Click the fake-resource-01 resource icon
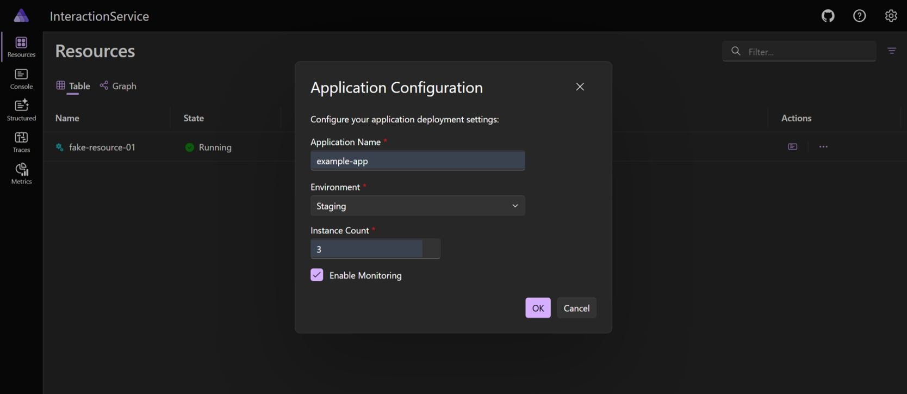The image size is (907, 394). (60, 147)
